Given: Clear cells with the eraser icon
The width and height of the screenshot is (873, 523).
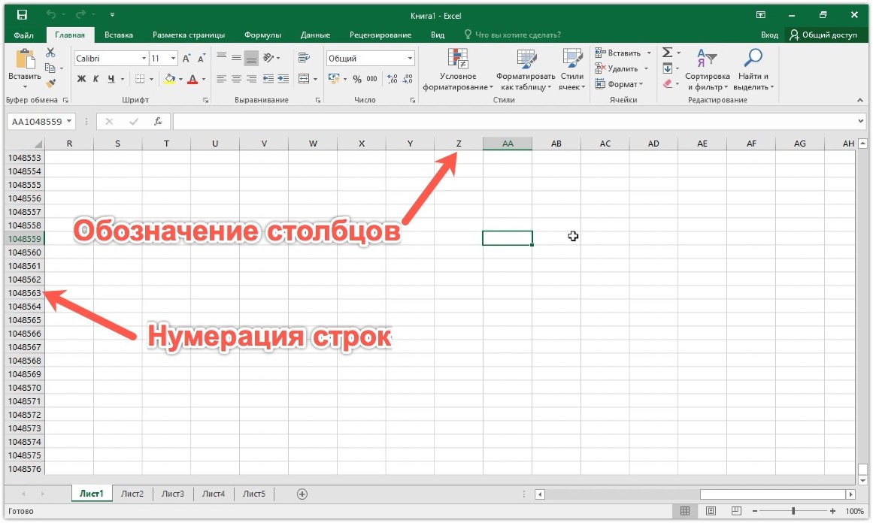Looking at the screenshot, I should [x=668, y=84].
